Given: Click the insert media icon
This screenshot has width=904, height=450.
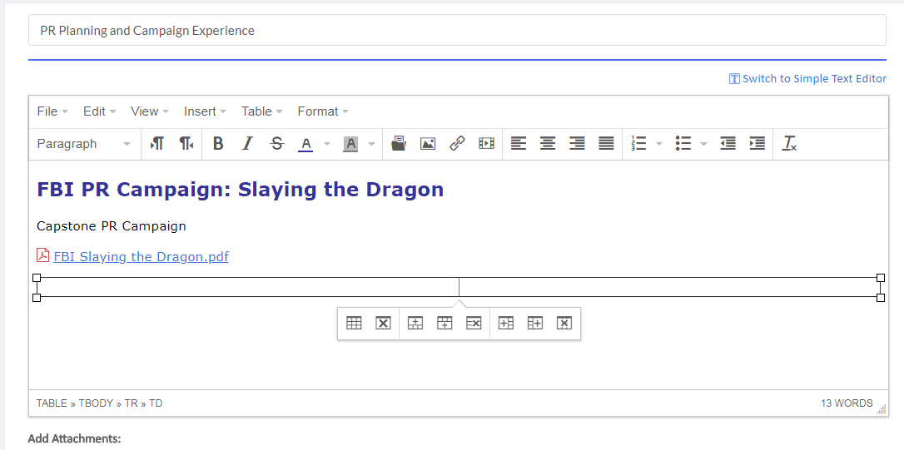Looking at the screenshot, I should [487, 143].
